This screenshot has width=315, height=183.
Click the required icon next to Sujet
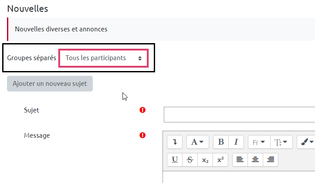click(142, 110)
